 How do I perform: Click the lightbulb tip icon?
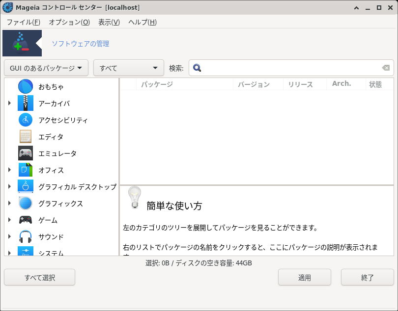click(x=135, y=198)
